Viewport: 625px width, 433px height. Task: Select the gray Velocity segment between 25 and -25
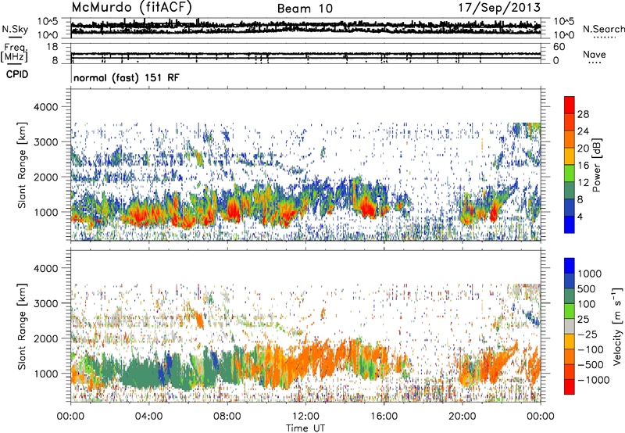click(x=570, y=326)
